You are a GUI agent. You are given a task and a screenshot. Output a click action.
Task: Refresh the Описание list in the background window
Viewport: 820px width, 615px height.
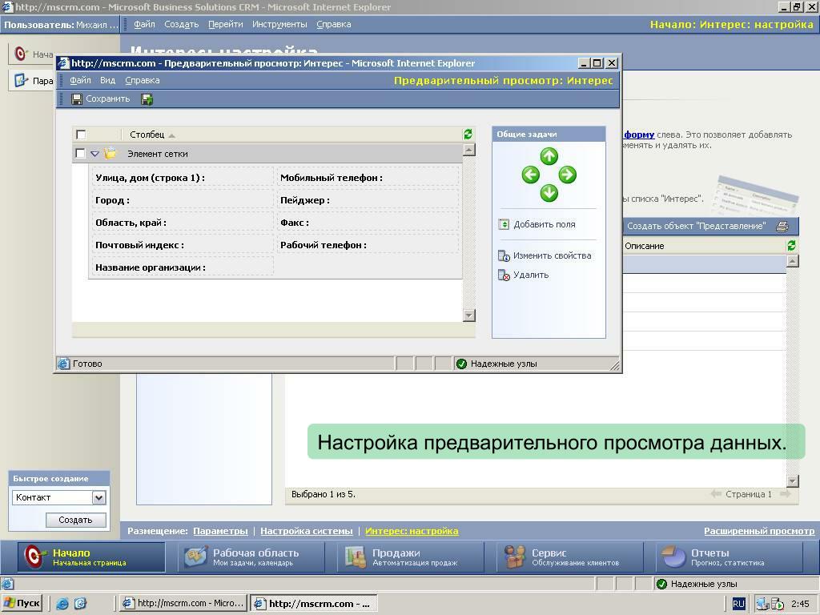(792, 245)
